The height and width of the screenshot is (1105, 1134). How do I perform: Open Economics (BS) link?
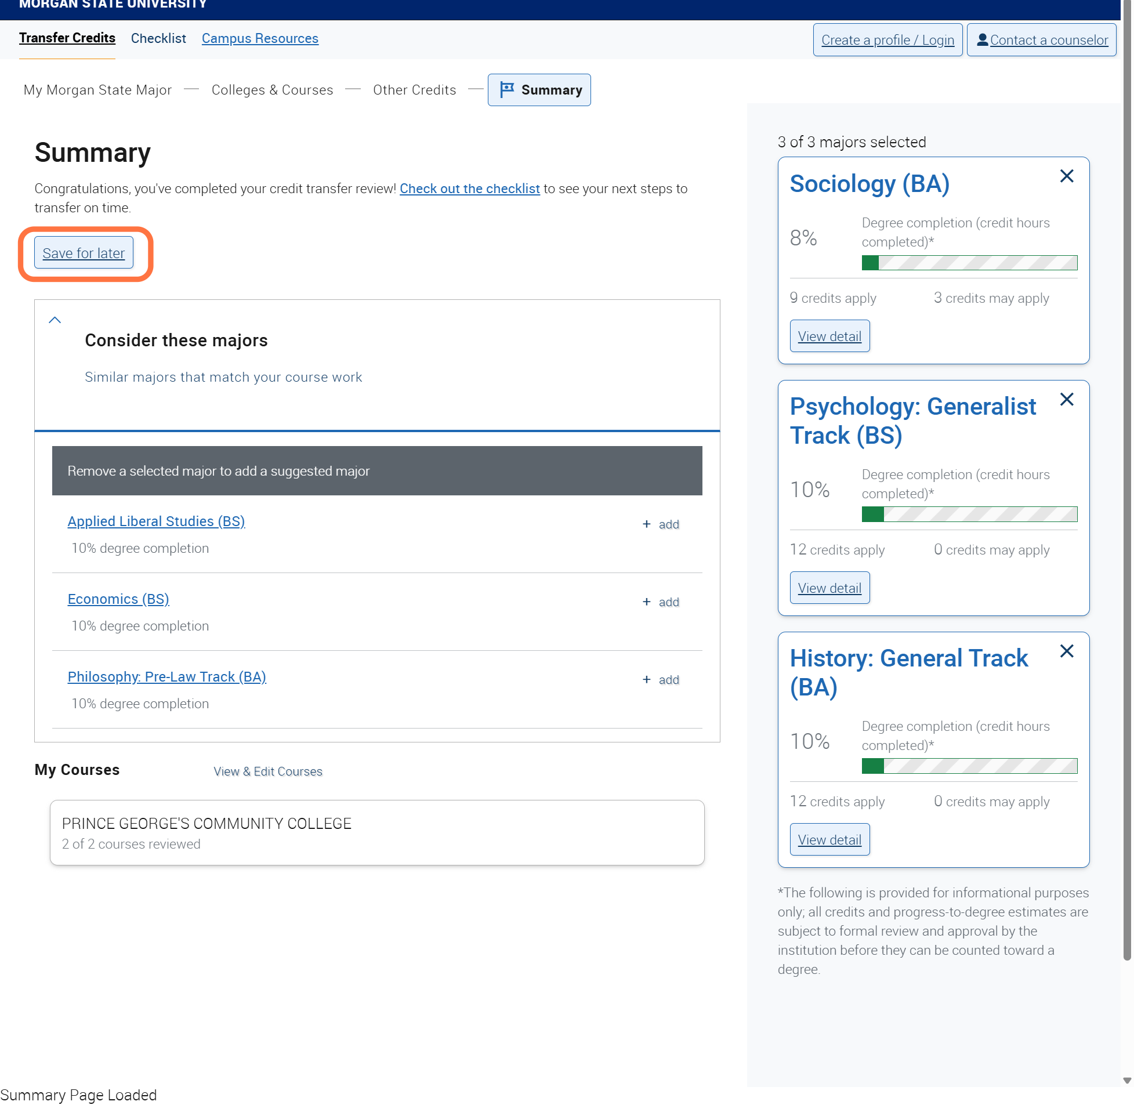(x=118, y=599)
